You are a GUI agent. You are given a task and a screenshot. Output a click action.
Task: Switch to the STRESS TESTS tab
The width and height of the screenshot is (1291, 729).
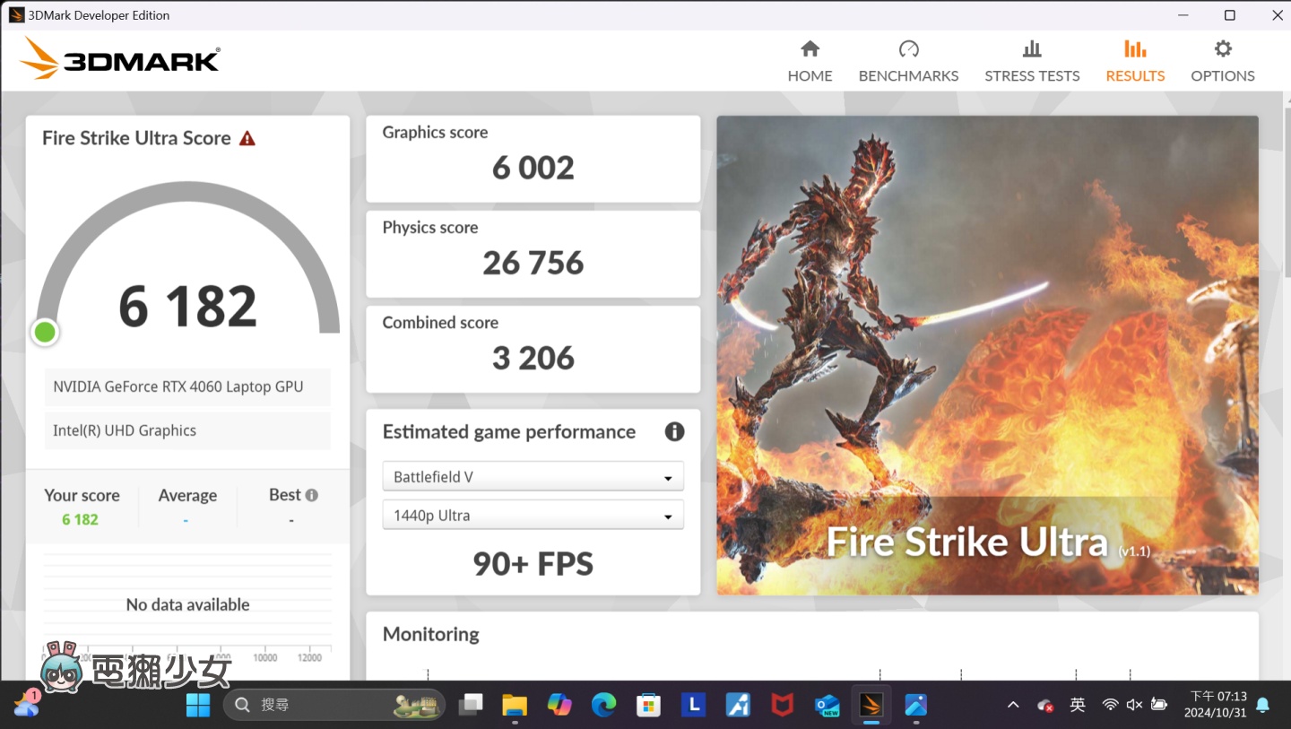(1032, 61)
